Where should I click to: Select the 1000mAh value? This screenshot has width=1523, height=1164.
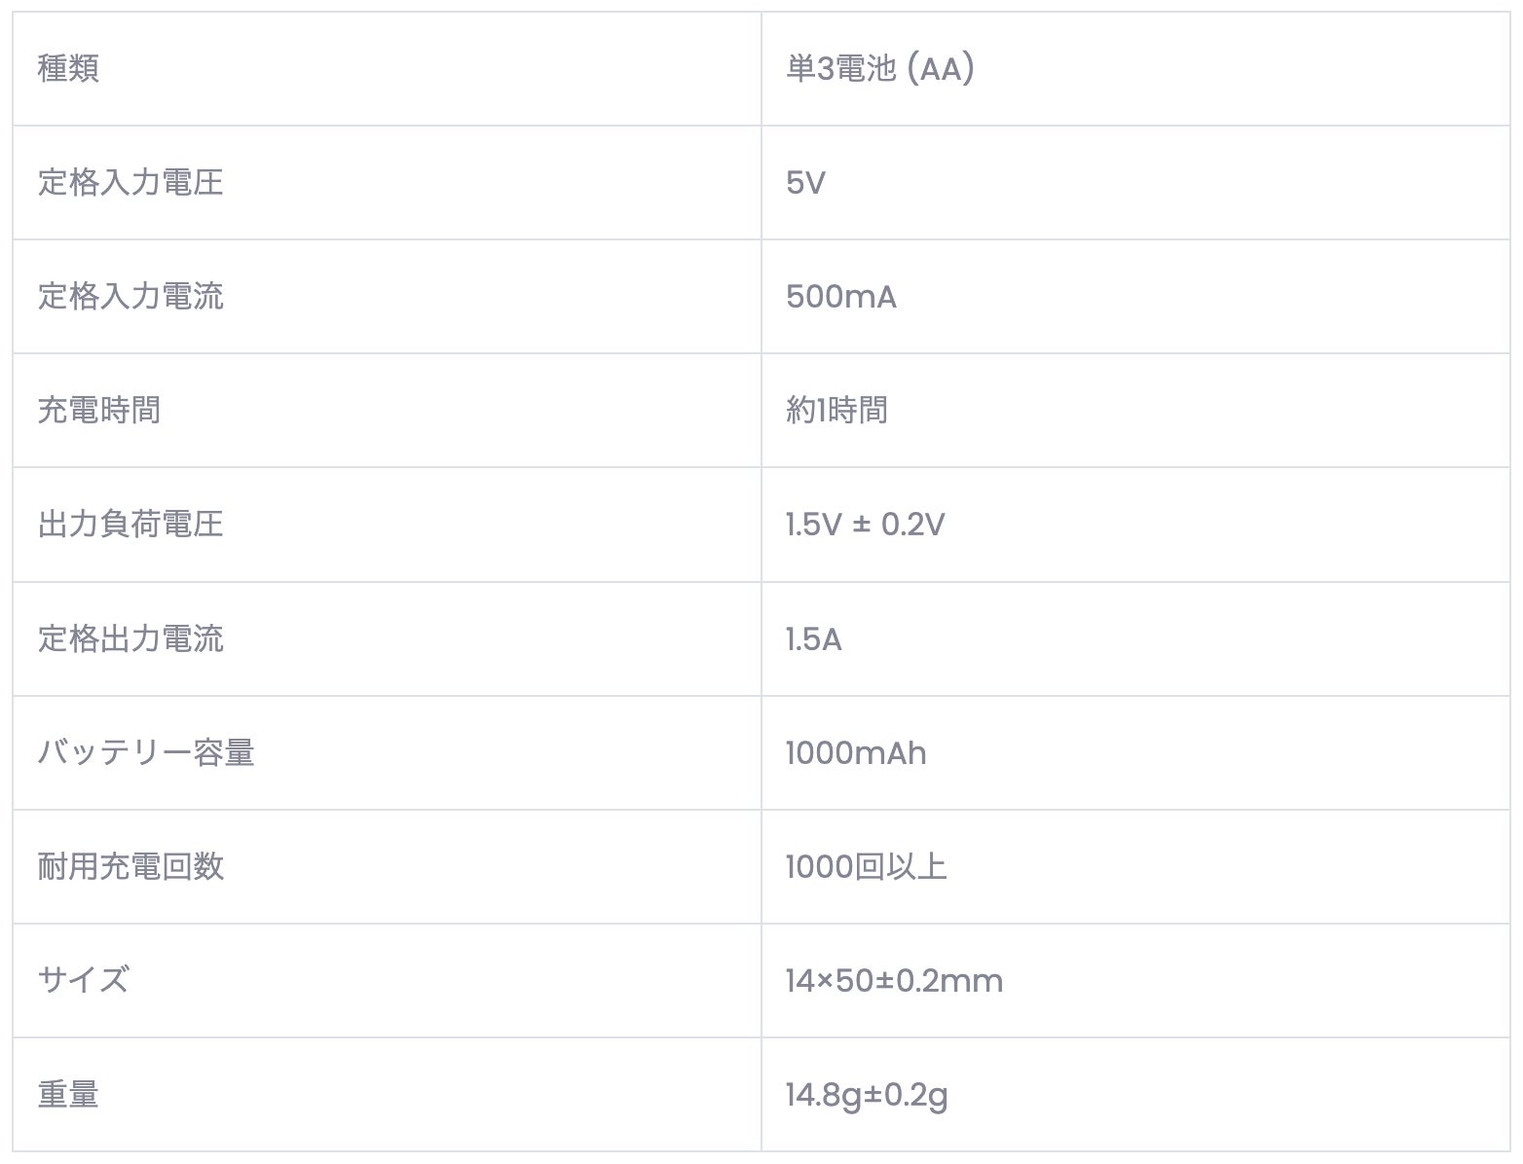pyautogui.click(x=856, y=753)
